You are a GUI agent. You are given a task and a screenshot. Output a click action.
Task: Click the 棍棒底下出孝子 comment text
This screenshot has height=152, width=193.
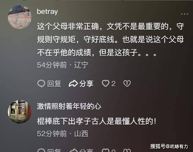coord(96,121)
